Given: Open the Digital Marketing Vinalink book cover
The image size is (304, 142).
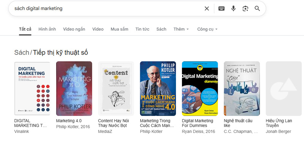Looking at the screenshot, I should (x=32, y=89).
